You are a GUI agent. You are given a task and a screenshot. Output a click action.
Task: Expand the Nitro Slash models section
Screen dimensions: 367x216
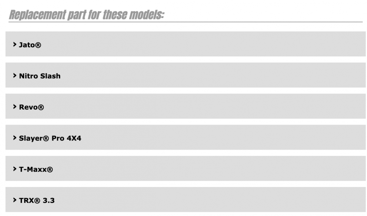[185, 75]
